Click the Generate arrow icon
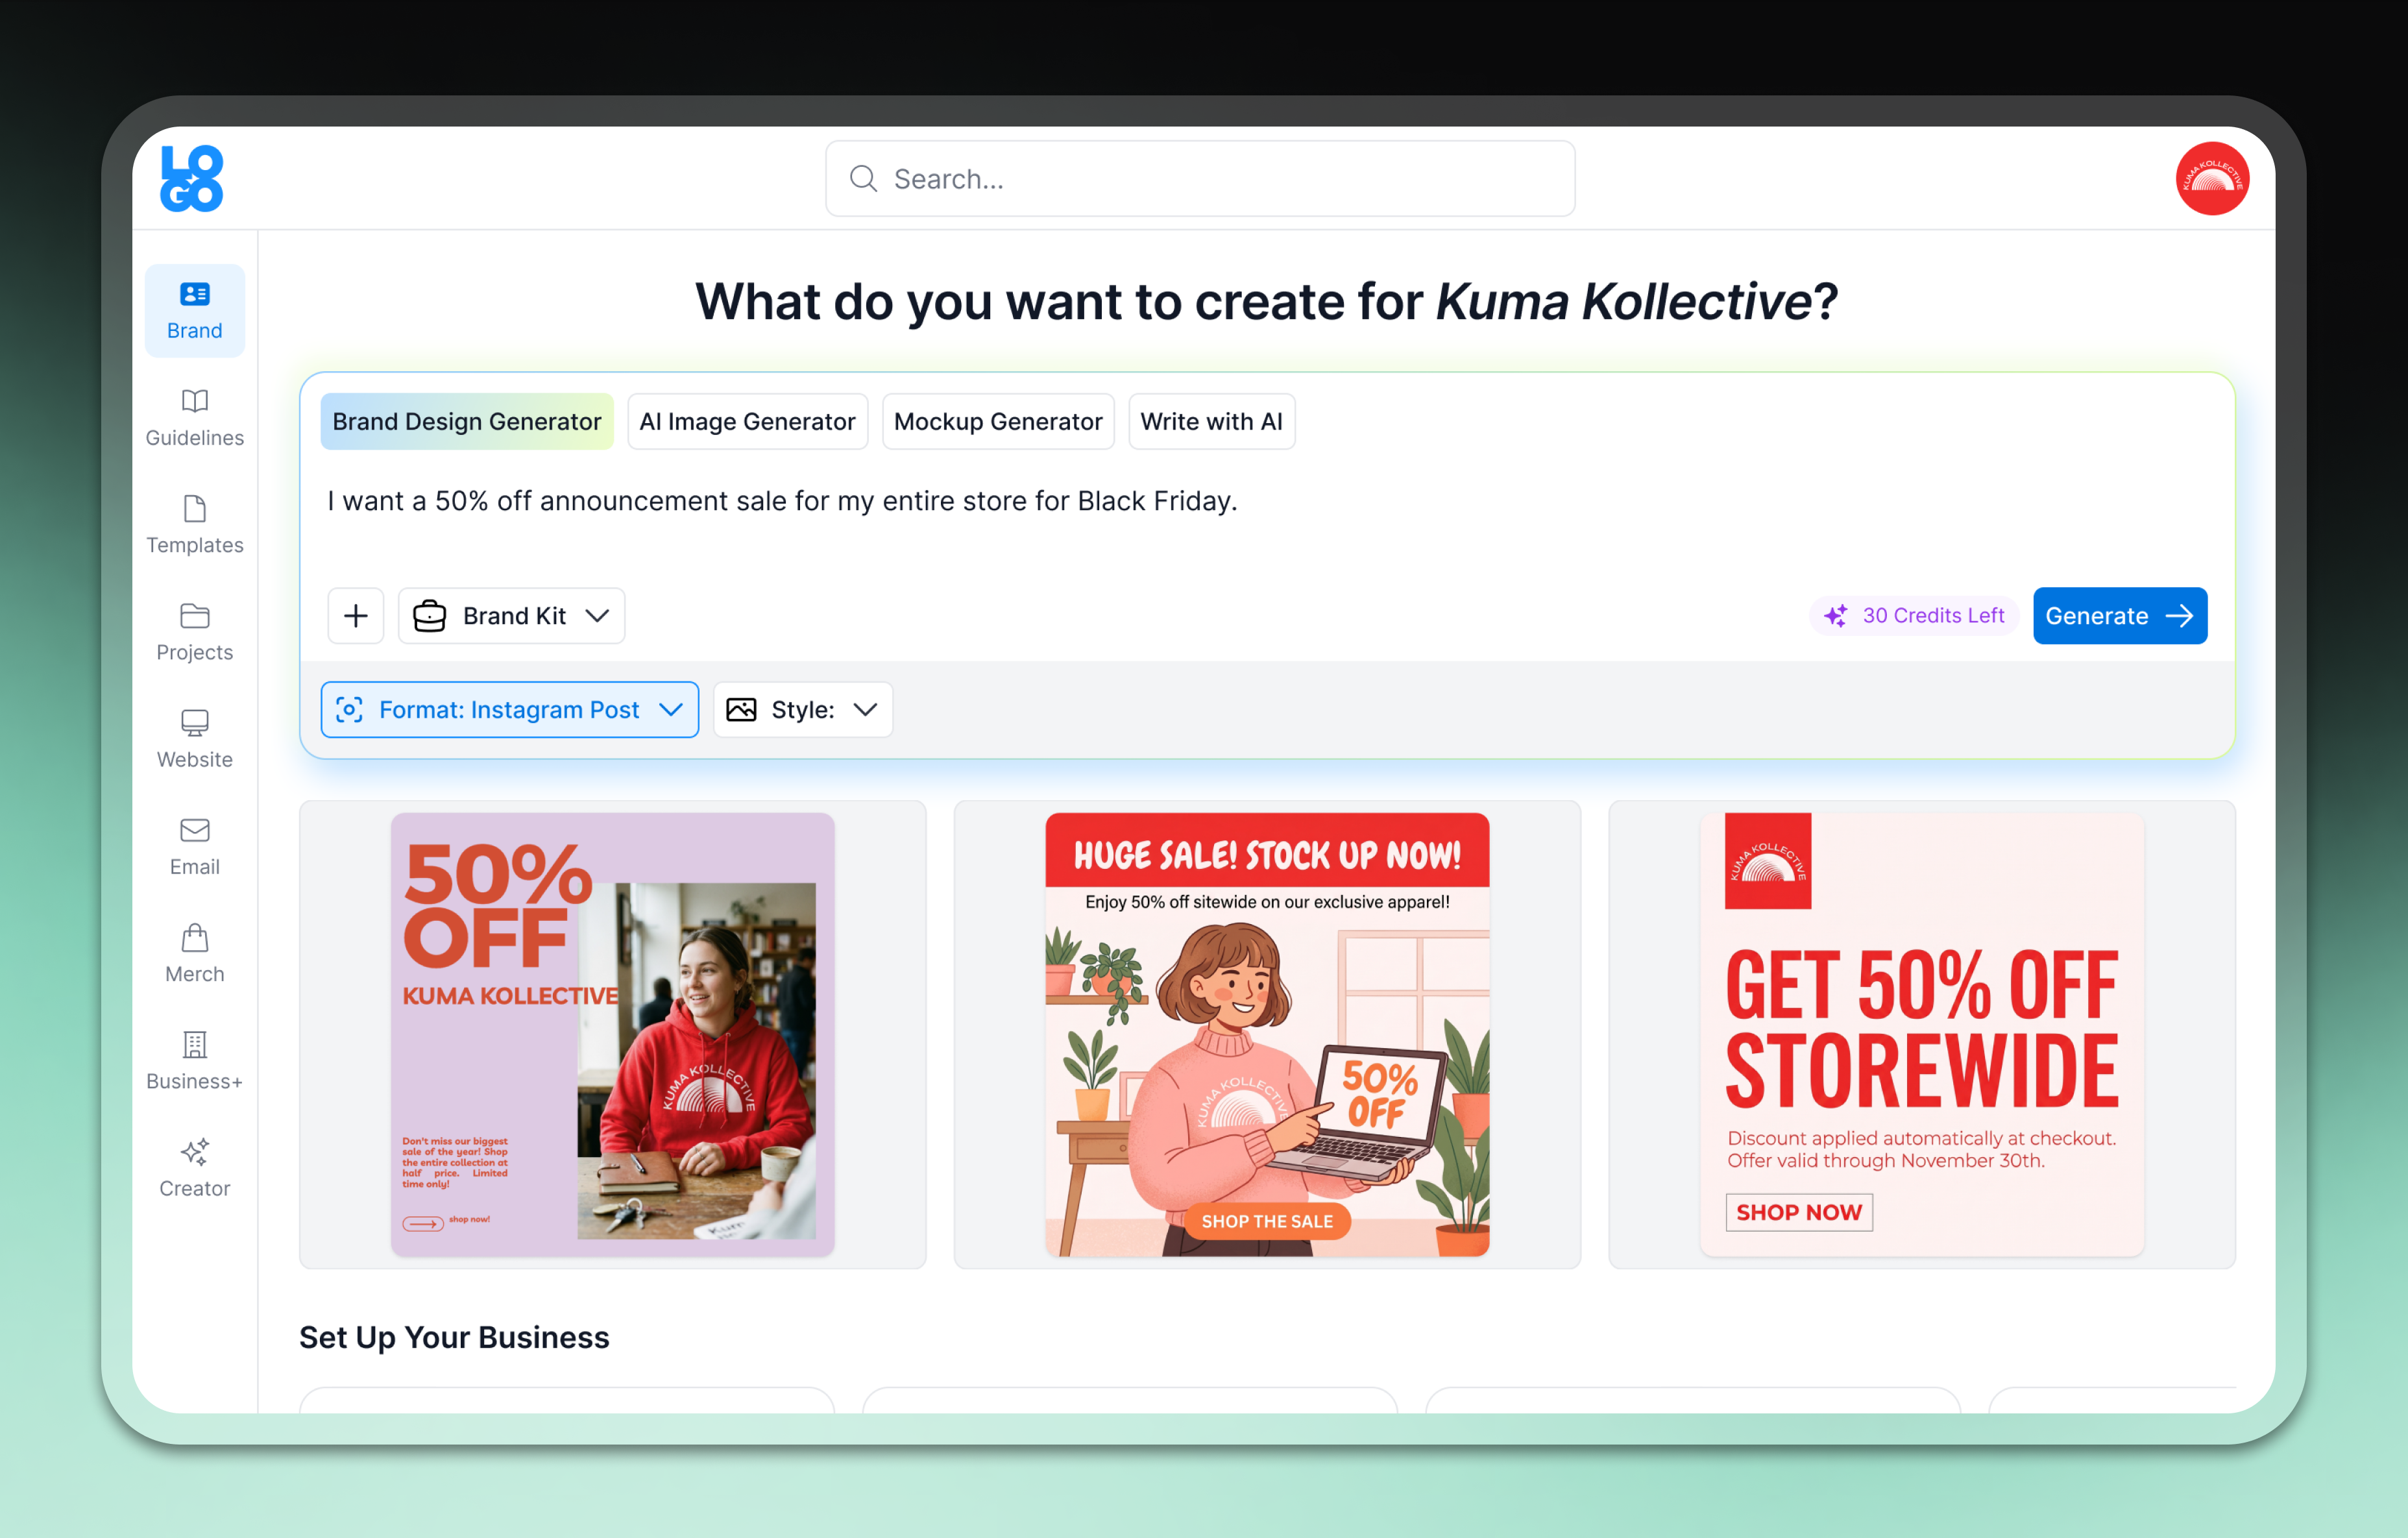2408x1538 pixels. pos(2179,616)
